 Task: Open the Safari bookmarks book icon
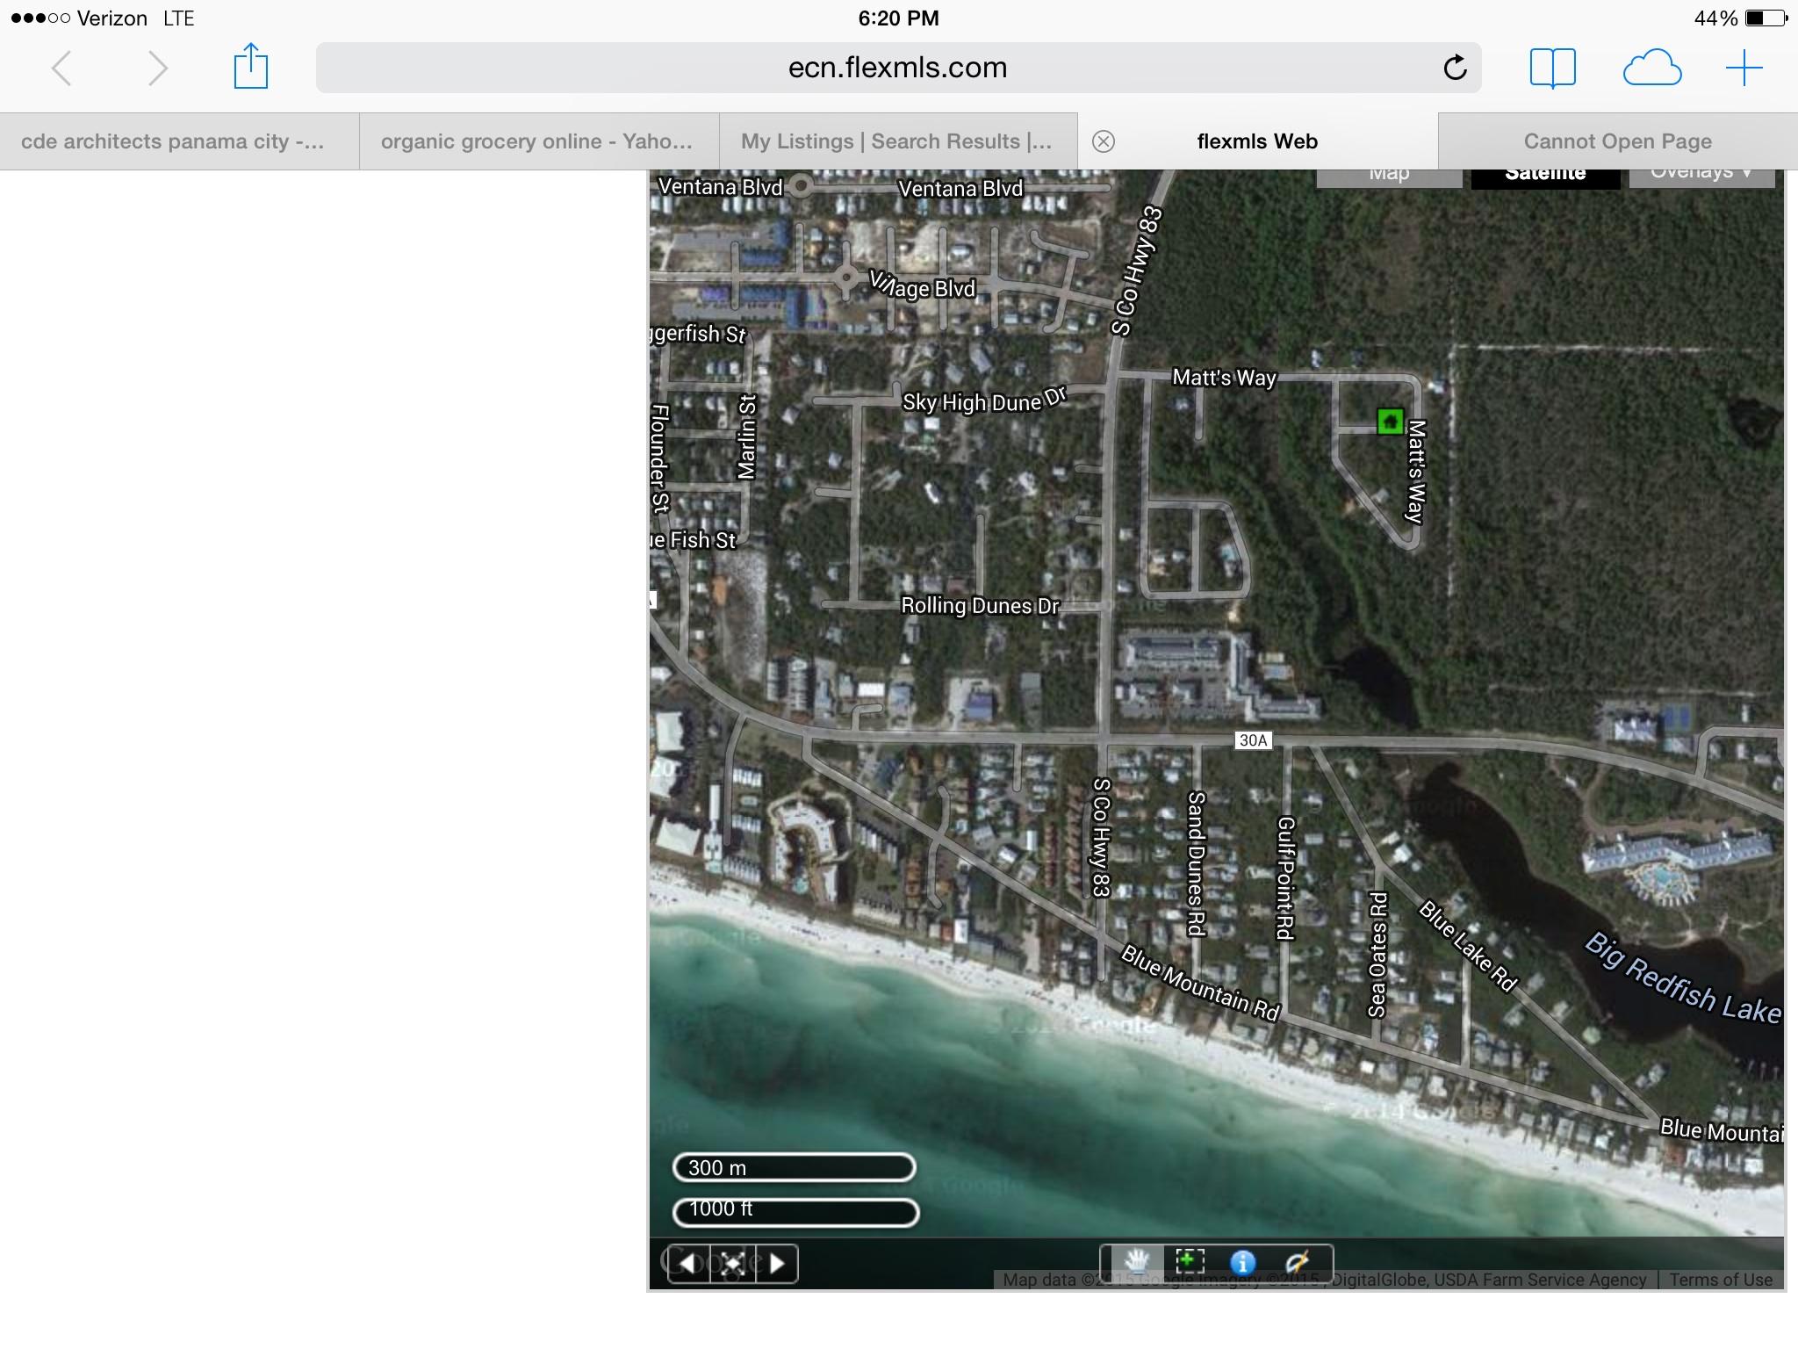[x=1552, y=68]
